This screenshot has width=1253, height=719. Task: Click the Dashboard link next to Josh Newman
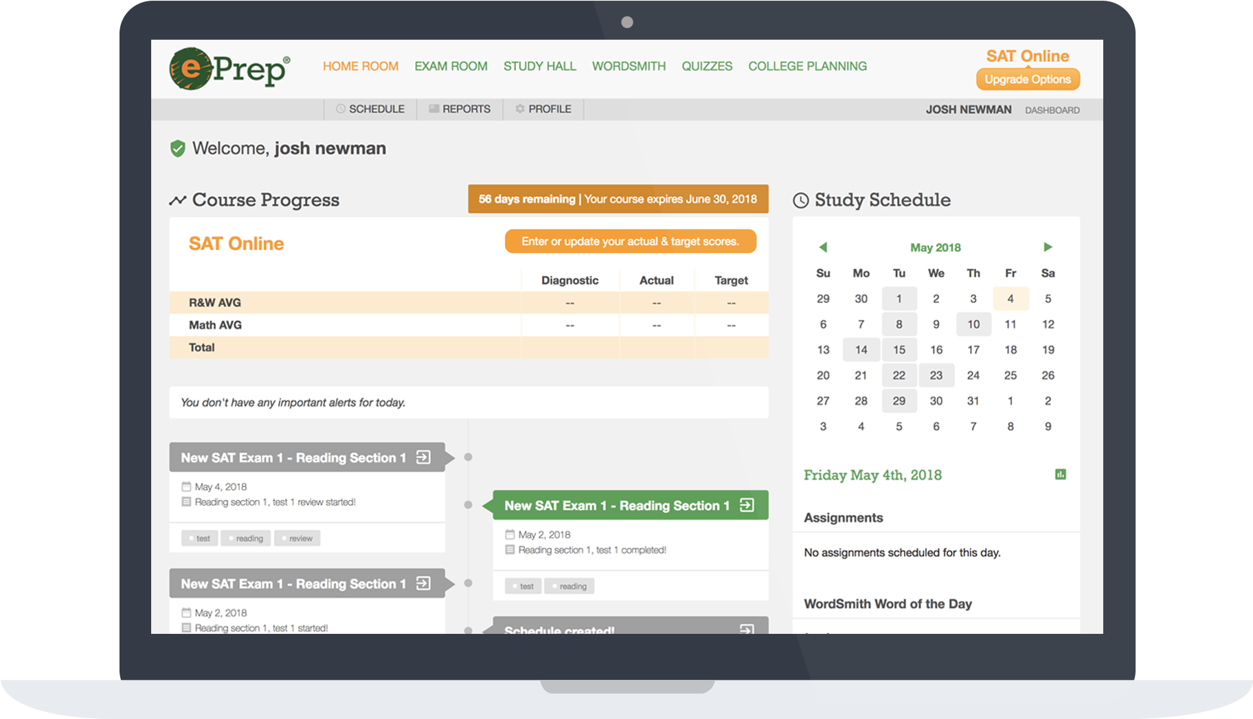tap(1052, 110)
